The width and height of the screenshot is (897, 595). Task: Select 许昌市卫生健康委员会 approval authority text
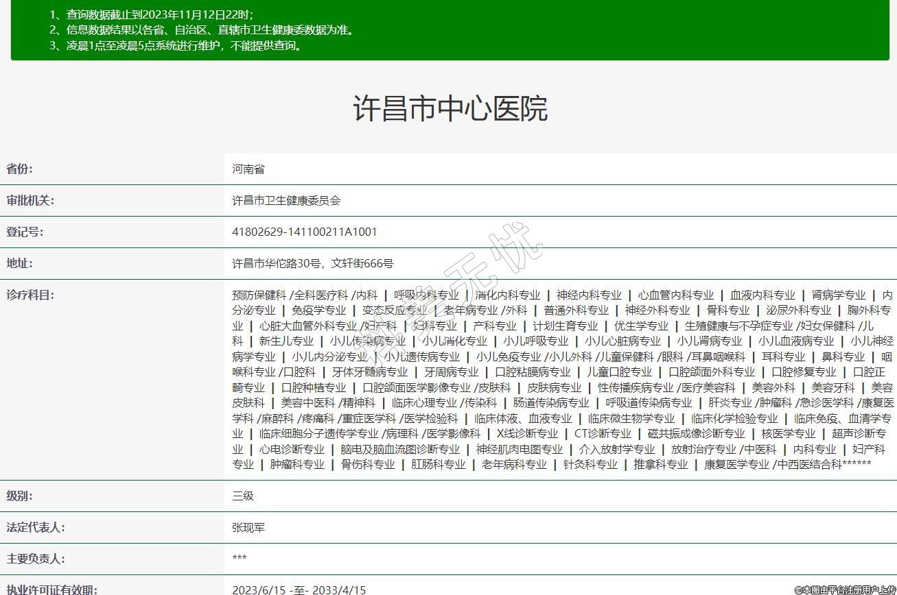click(x=286, y=200)
